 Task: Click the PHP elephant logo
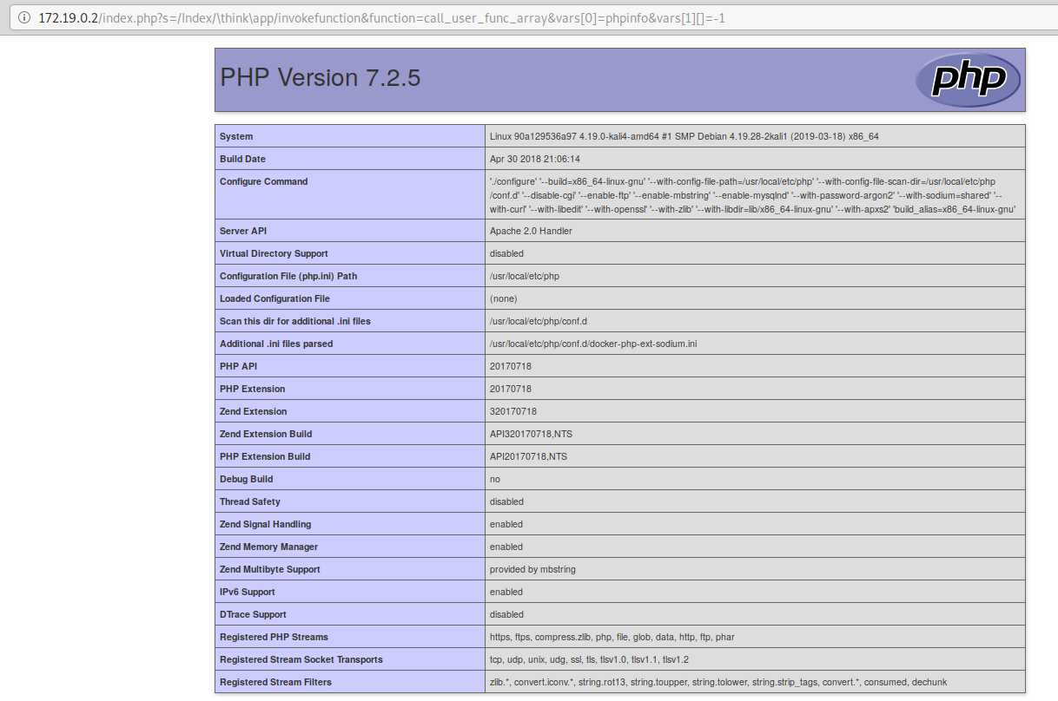click(x=967, y=79)
